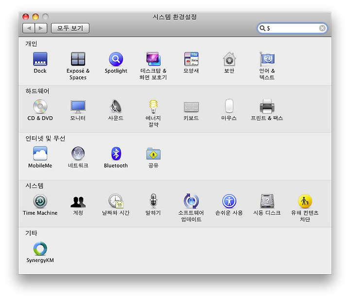Click the 하드웨어 section heading
The height and width of the screenshot is (300, 350).
(37, 91)
